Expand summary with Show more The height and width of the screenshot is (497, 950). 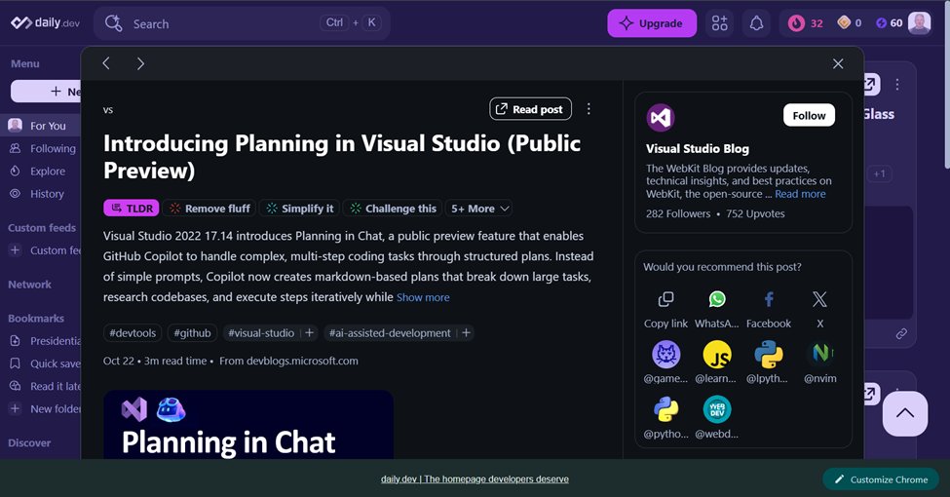(x=423, y=297)
